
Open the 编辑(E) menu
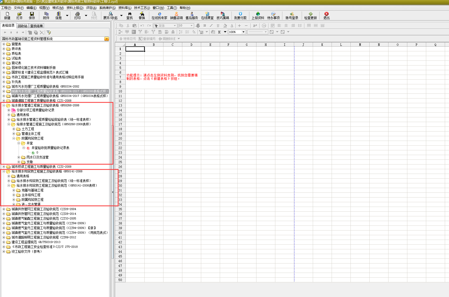pos(31,8)
